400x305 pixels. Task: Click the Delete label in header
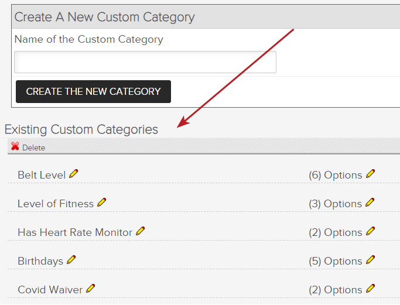click(x=33, y=148)
